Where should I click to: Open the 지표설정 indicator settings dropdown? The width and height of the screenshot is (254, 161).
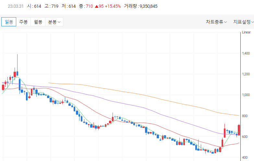pos(244,22)
